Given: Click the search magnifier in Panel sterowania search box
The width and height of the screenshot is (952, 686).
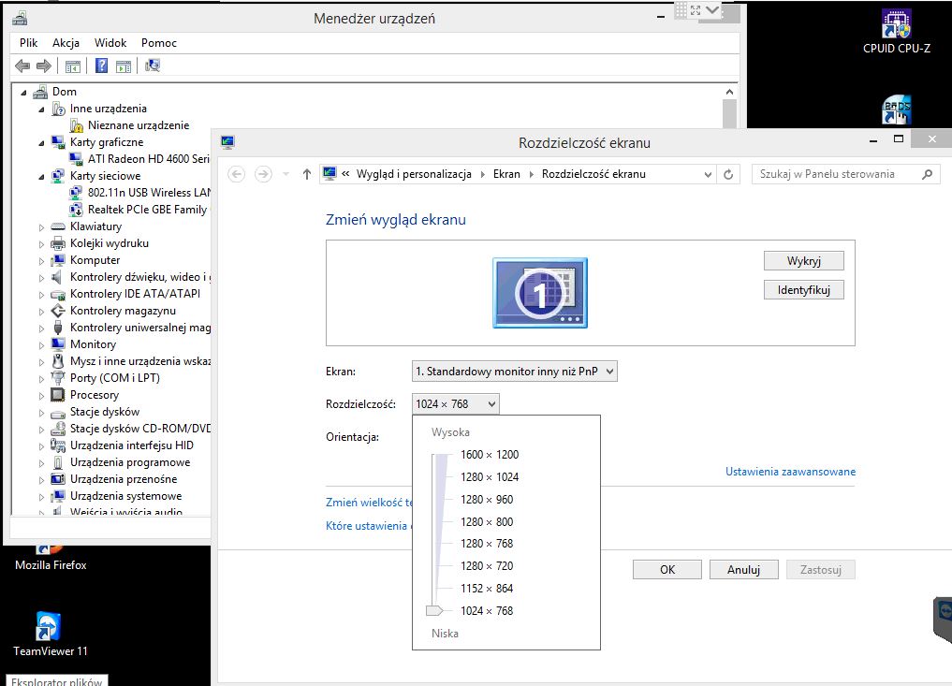Looking at the screenshot, I should (x=926, y=174).
